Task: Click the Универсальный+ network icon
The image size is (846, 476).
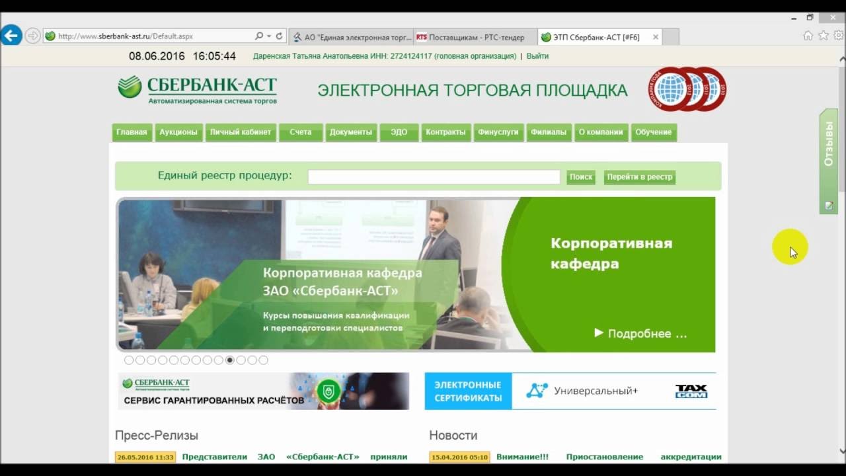Action: 537,391
